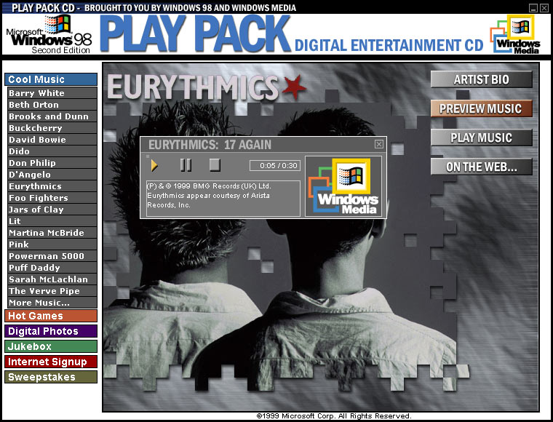The image size is (553, 422).
Task: Select Martina McBride in the list
Action: [52, 233]
